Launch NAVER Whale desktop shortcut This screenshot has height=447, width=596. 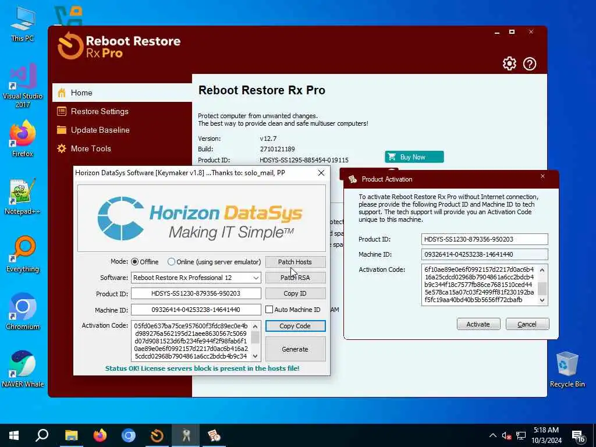click(x=23, y=369)
